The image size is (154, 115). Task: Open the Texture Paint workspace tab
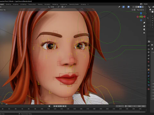pyautogui.click(x=32, y=4)
